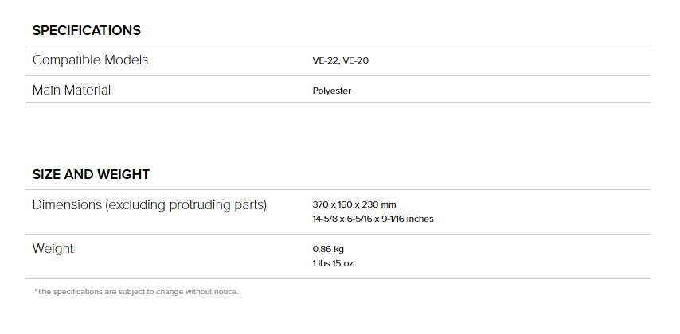Click 'without notice' in the footnote
Image resolution: width=680 pixels, height=334 pixels.
[x=212, y=292]
